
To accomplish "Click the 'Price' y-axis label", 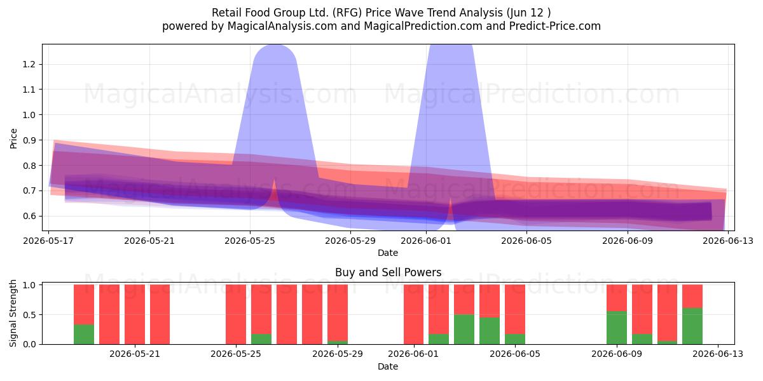I will point(14,137).
